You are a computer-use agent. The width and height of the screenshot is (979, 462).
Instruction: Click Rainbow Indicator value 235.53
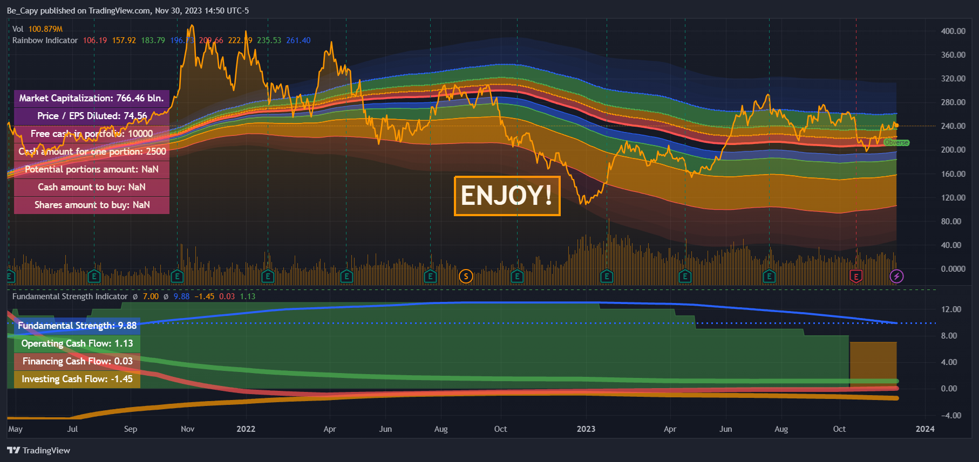pyautogui.click(x=269, y=40)
